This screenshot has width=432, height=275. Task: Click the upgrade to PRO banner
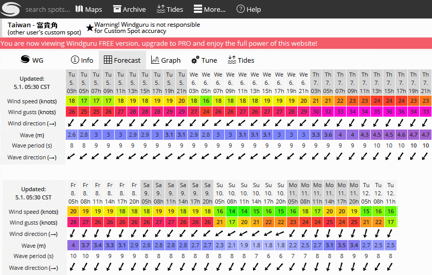pyautogui.click(x=216, y=44)
